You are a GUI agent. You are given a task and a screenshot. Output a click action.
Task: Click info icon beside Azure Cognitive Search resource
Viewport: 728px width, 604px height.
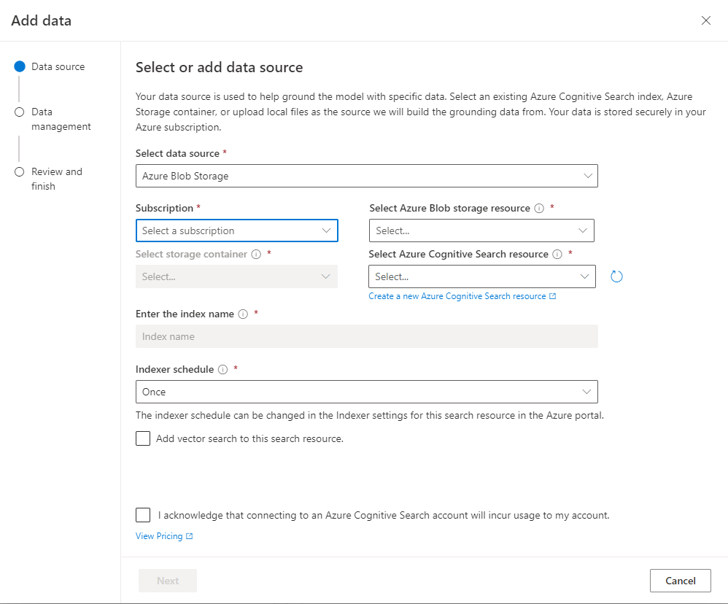[x=557, y=255]
